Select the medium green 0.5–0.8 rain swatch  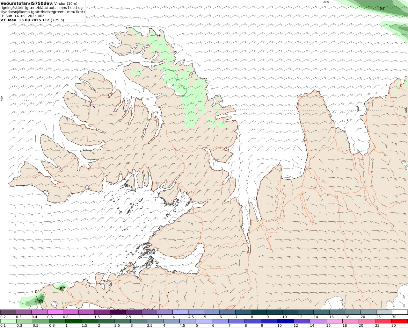pos(41,321)
